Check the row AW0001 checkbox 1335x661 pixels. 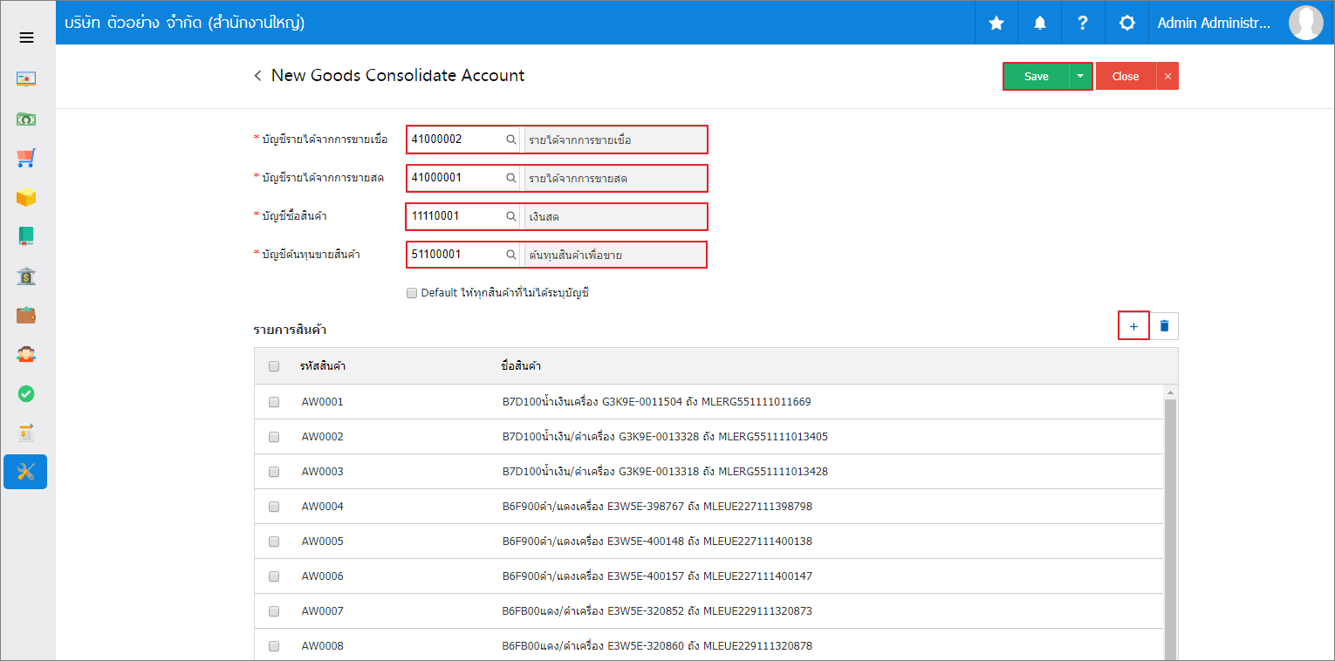(274, 402)
